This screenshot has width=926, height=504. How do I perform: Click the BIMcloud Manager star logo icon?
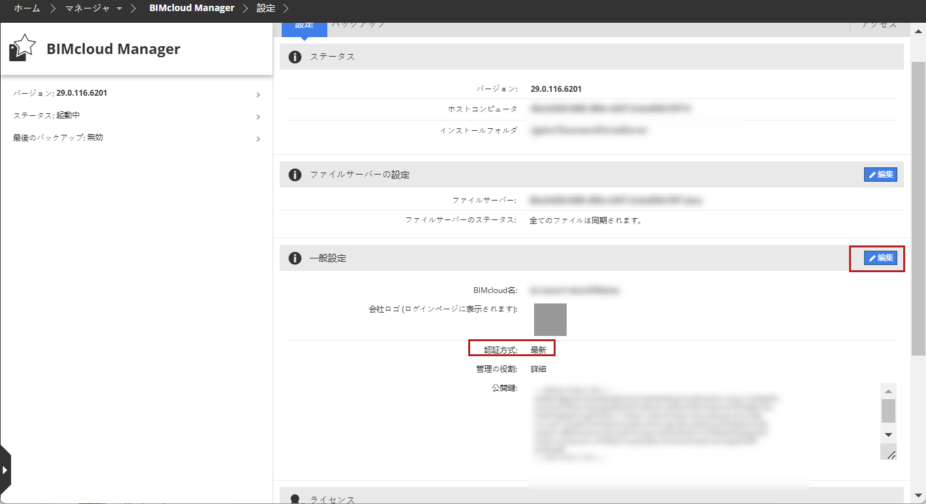tap(22, 49)
